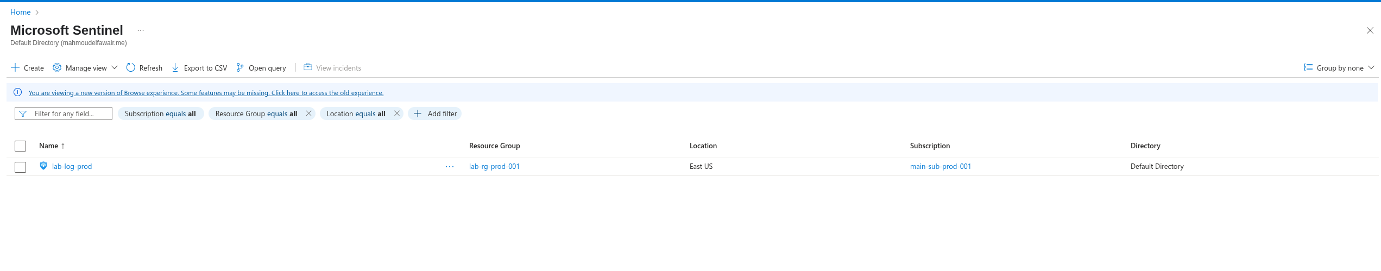Open the lab-log-prod workspace

click(72, 167)
